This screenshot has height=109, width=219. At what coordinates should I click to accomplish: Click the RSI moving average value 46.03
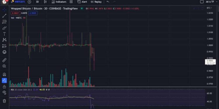pos(42,90)
